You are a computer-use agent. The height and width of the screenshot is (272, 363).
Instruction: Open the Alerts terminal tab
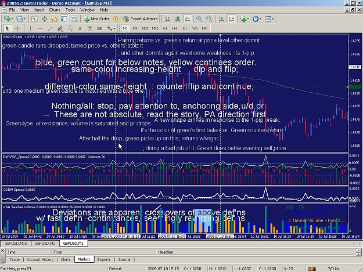pos(66,259)
